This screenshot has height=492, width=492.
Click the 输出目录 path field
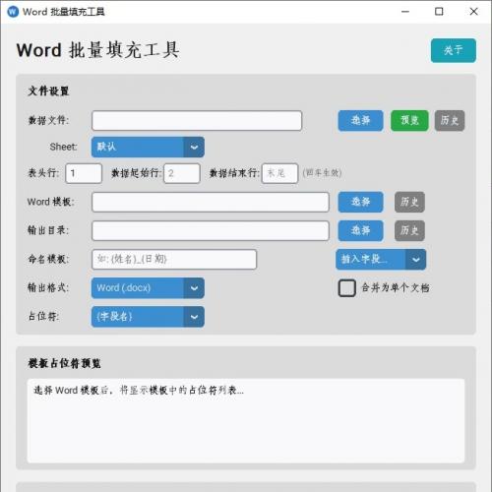point(211,230)
